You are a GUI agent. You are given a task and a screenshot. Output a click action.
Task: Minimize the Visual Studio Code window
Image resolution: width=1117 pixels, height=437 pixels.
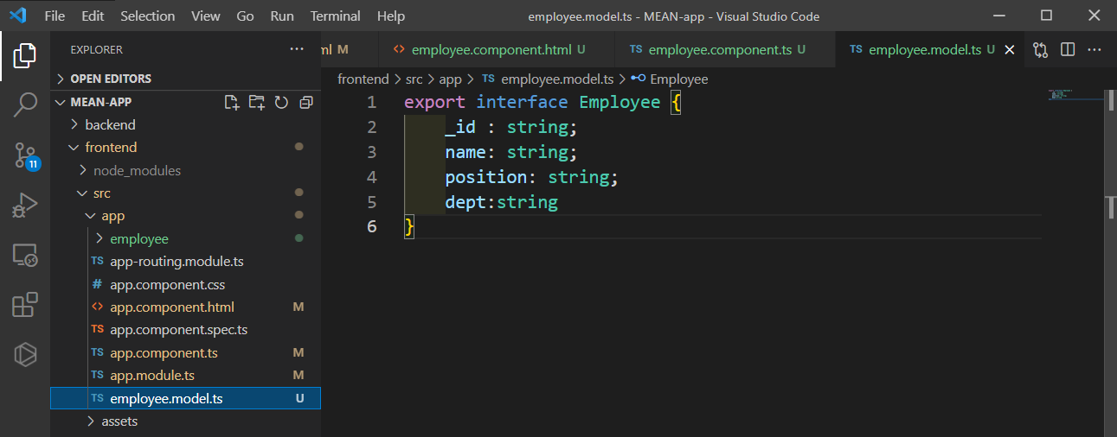point(998,16)
